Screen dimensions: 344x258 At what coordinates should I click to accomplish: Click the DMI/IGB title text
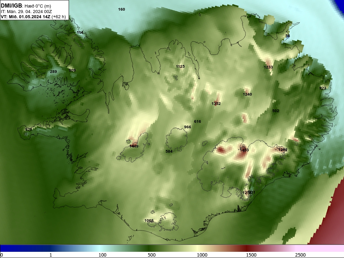click(x=11, y=6)
